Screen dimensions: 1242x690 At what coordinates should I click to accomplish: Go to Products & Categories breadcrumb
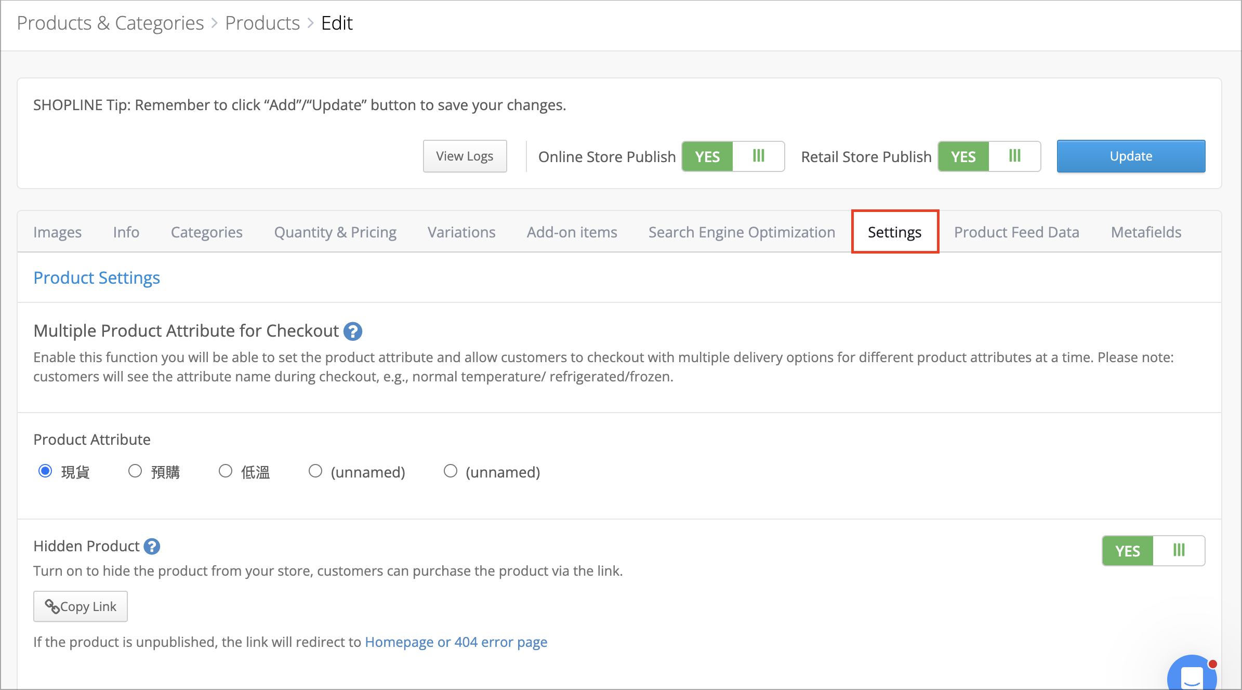[110, 23]
